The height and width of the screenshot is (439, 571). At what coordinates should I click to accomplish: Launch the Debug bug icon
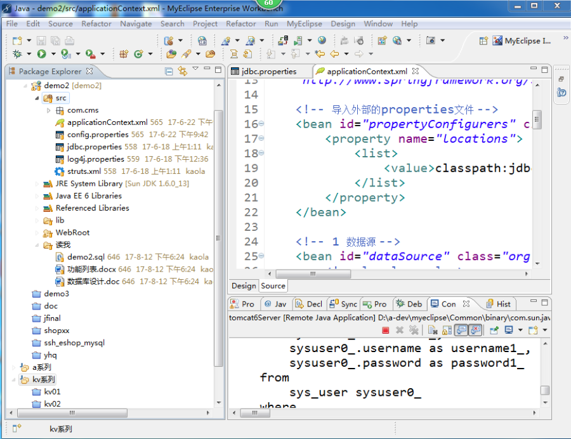pyautogui.click(x=17, y=54)
